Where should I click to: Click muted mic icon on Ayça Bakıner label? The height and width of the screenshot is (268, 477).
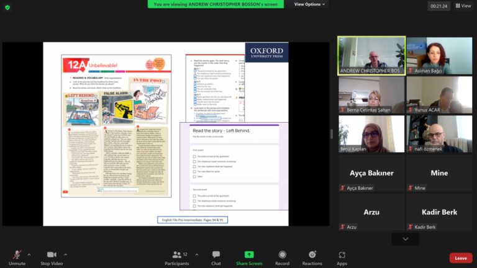(343, 188)
